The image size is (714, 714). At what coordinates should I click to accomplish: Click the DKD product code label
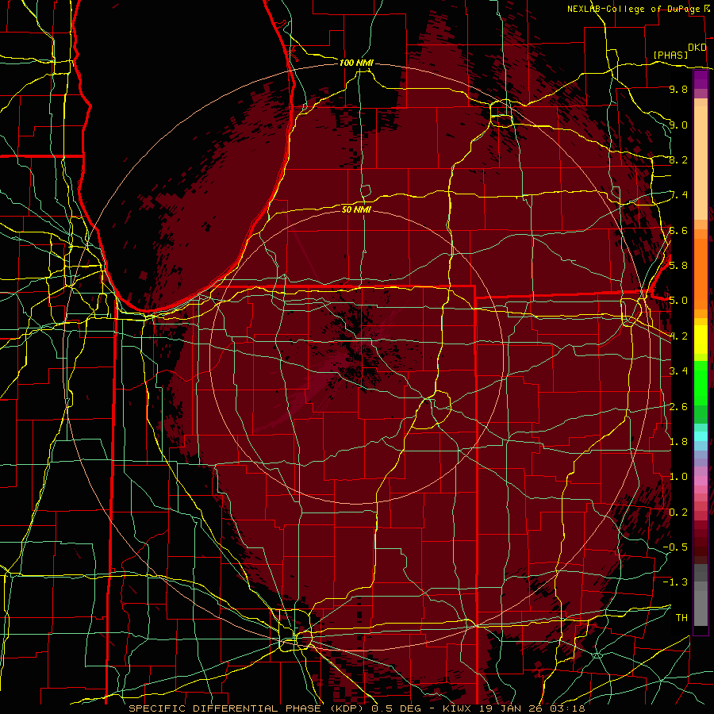click(697, 48)
